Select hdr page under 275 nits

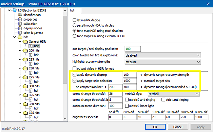(x=36, y=81)
